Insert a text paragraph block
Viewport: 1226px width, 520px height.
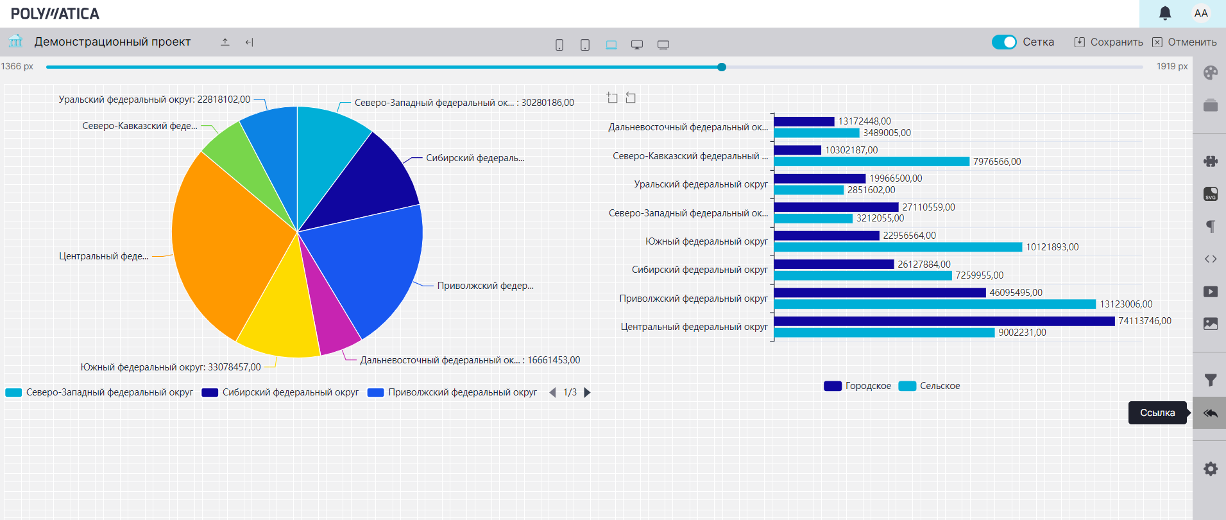point(1210,226)
